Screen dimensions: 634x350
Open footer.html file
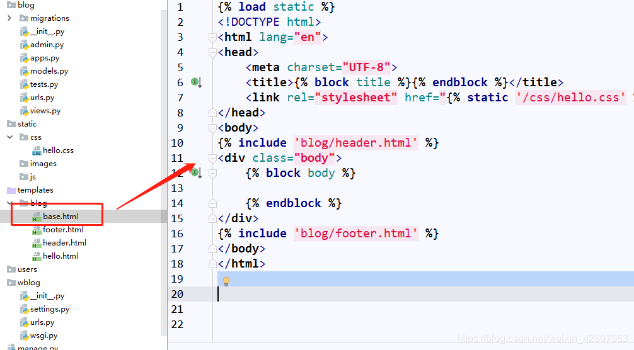pyautogui.click(x=63, y=230)
